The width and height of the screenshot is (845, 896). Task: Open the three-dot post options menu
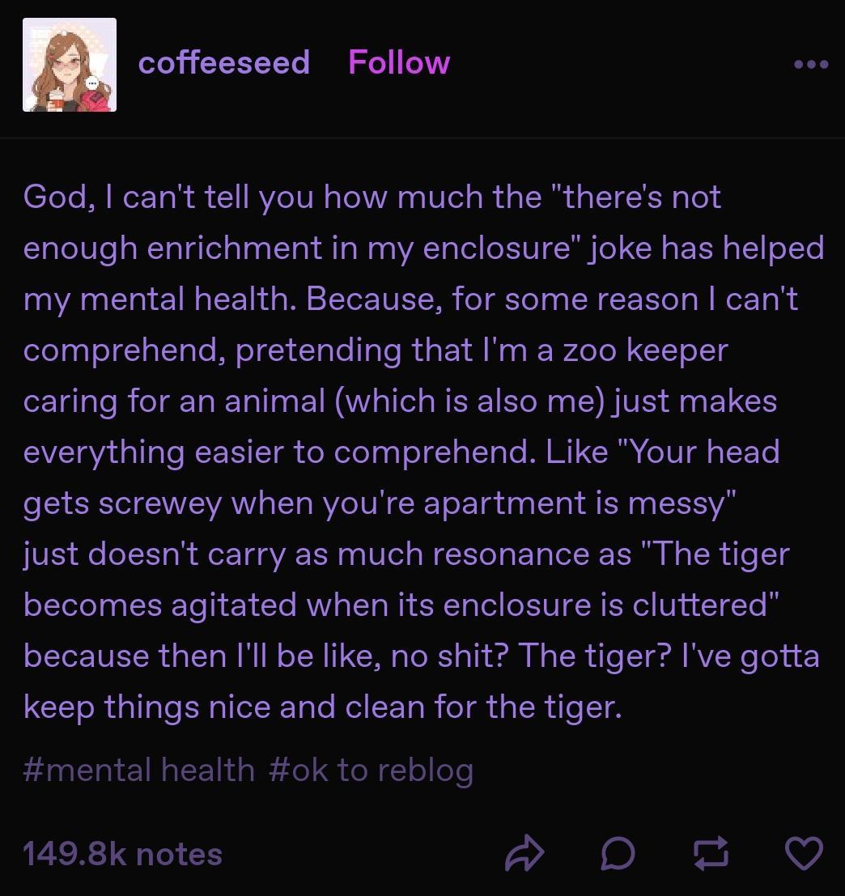811,63
